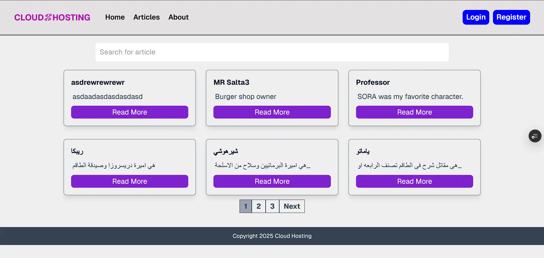The width and height of the screenshot is (544, 258).
Task: Focus the Search for article field
Action: pyautogui.click(x=272, y=52)
